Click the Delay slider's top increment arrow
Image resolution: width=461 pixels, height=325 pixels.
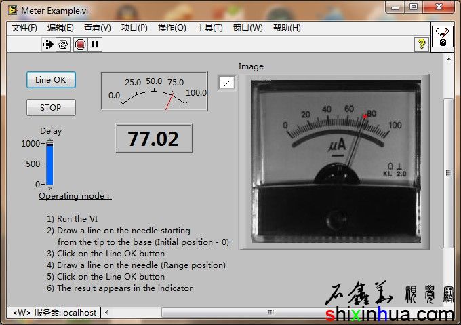click(x=49, y=140)
